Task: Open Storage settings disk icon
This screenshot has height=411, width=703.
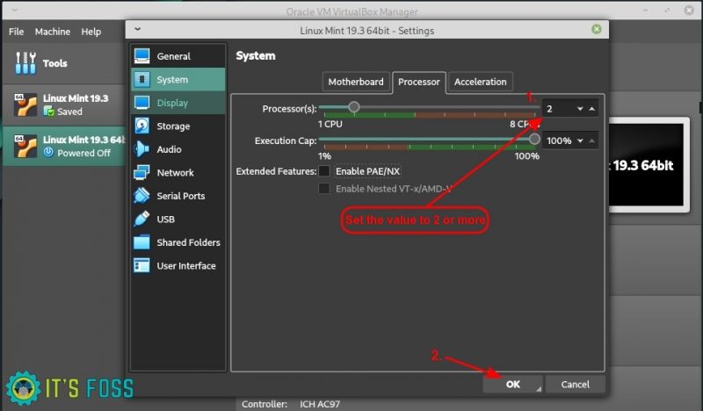Action: coord(142,126)
